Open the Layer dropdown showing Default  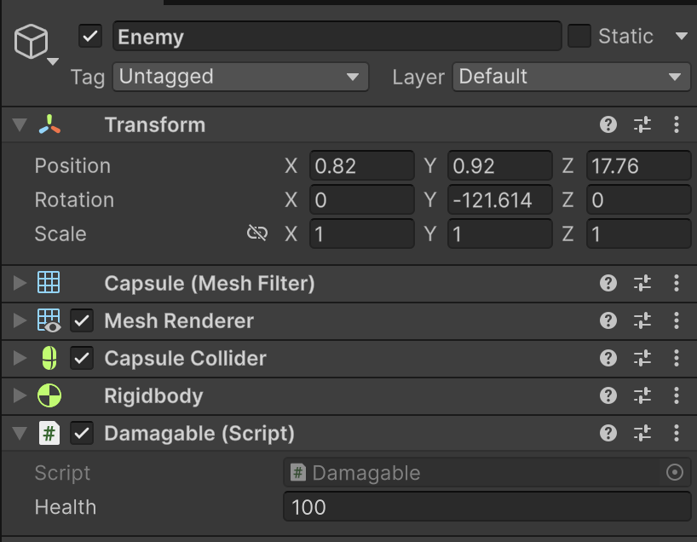click(570, 77)
